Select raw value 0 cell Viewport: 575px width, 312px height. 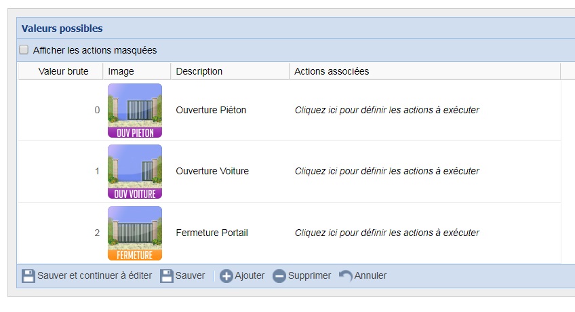tap(97, 110)
